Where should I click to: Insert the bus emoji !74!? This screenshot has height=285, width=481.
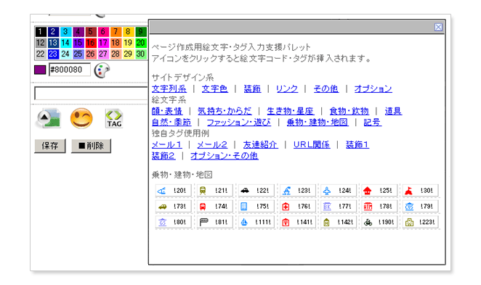coord(215,207)
